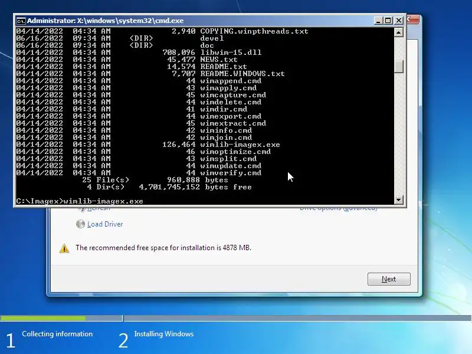Minimize the command prompt window

click(x=378, y=21)
